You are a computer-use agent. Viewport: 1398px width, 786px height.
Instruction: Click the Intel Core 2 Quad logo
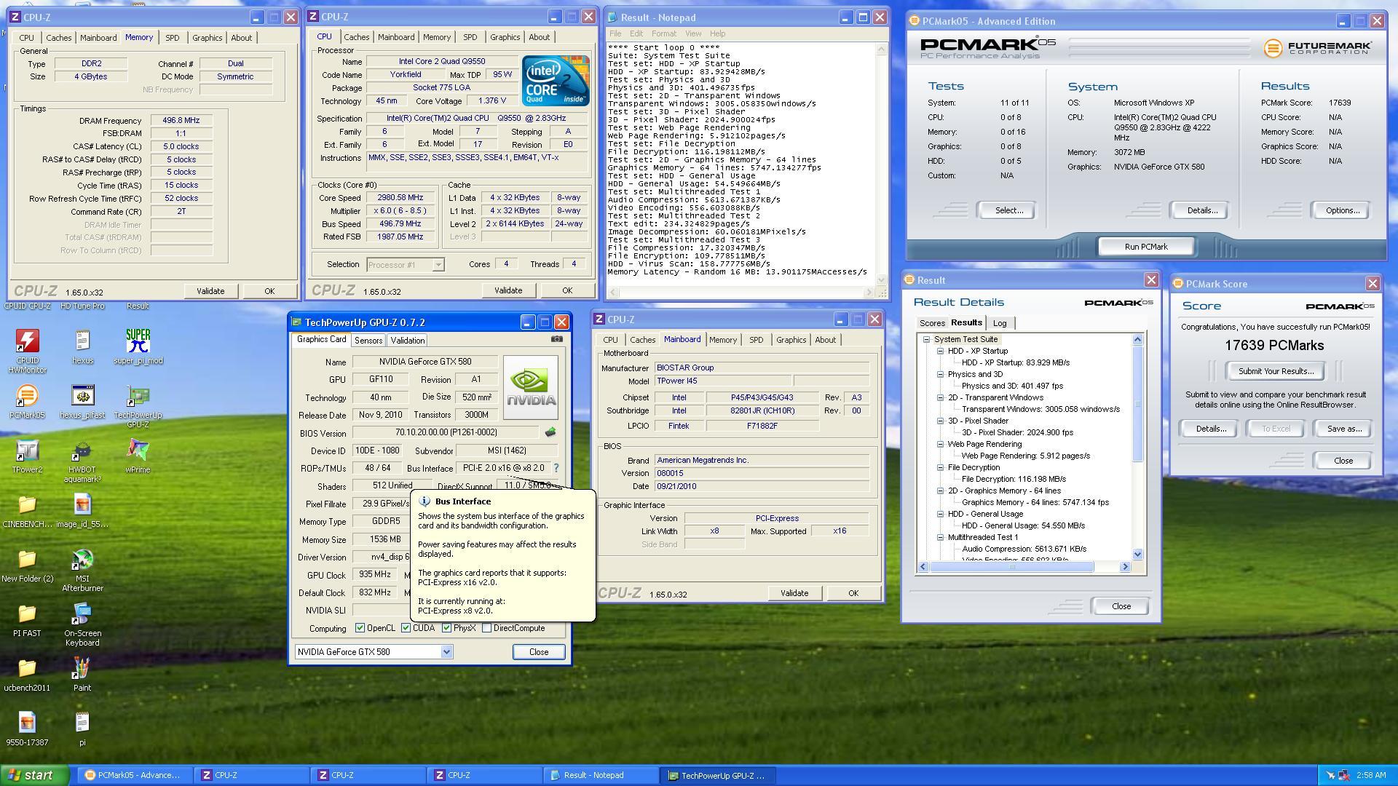point(556,80)
